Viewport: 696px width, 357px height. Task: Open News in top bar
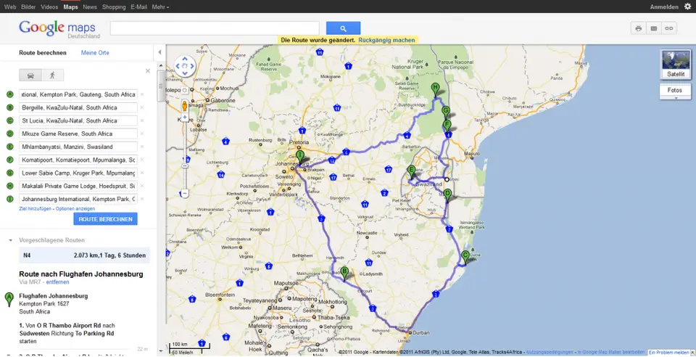click(x=90, y=7)
